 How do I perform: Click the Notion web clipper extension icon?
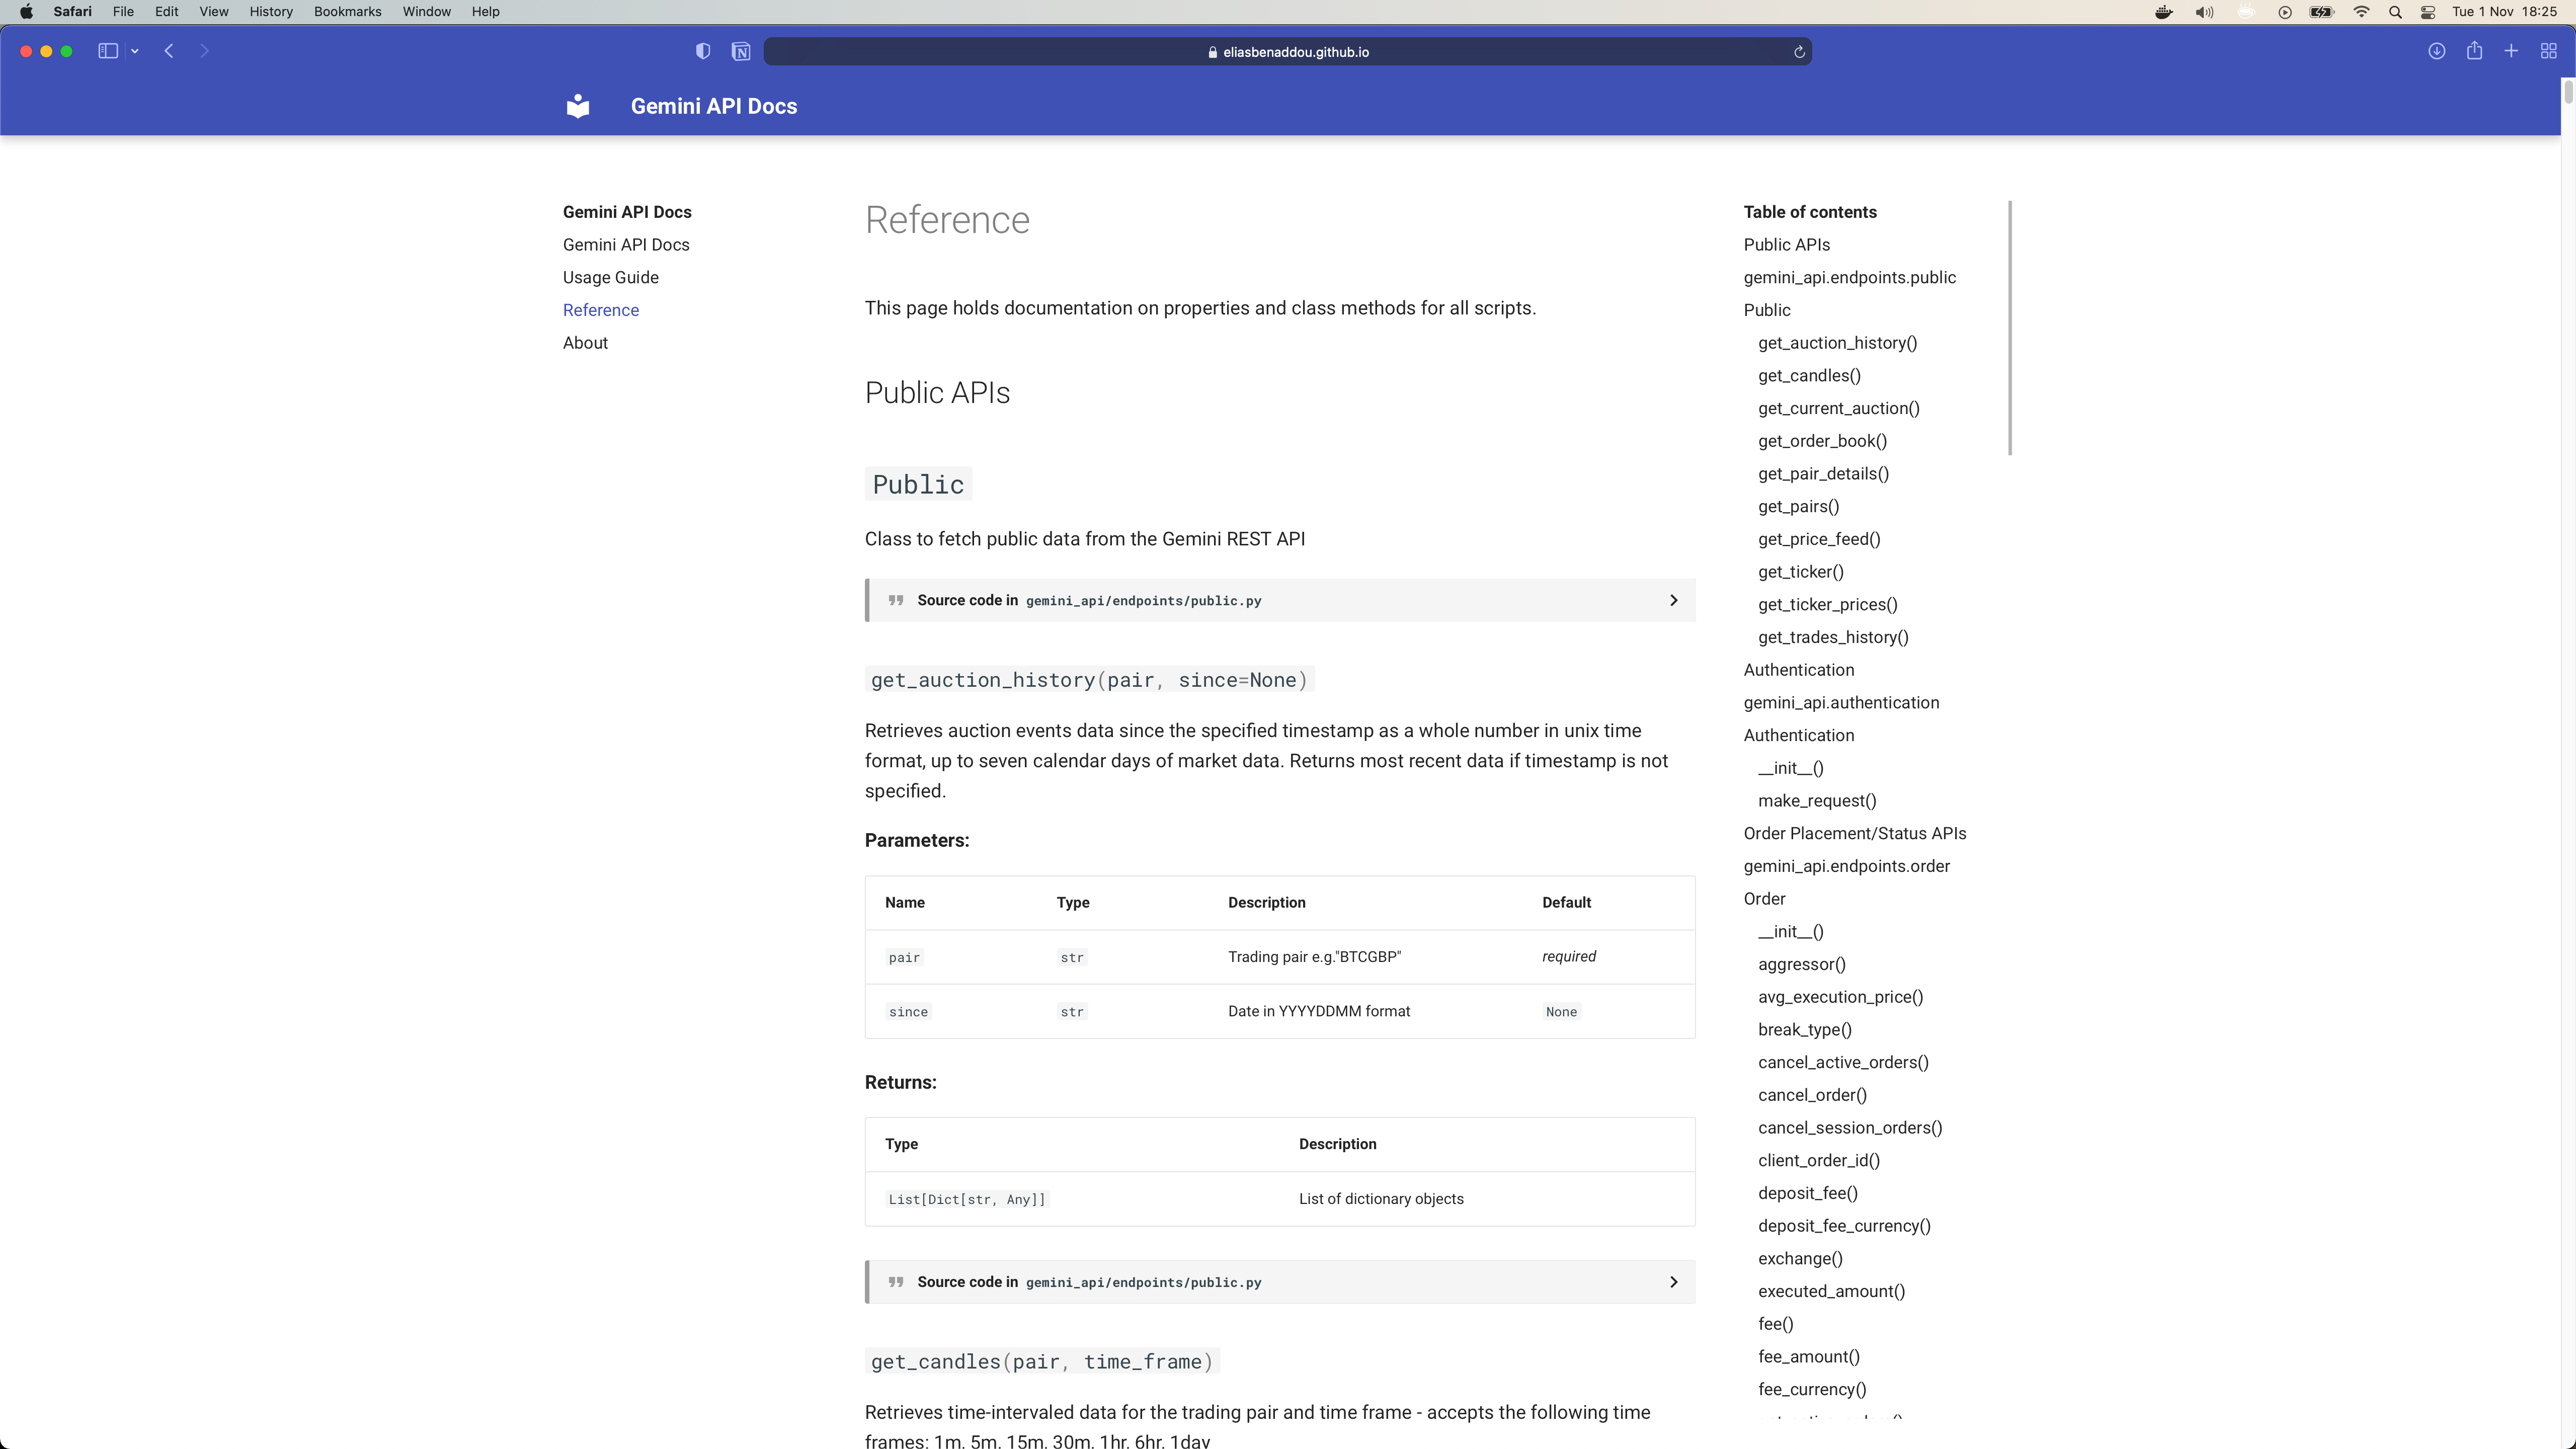point(741,51)
